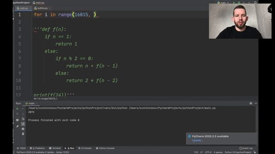Print the Run console output
This screenshot has width=275, height=154.
point(23,129)
